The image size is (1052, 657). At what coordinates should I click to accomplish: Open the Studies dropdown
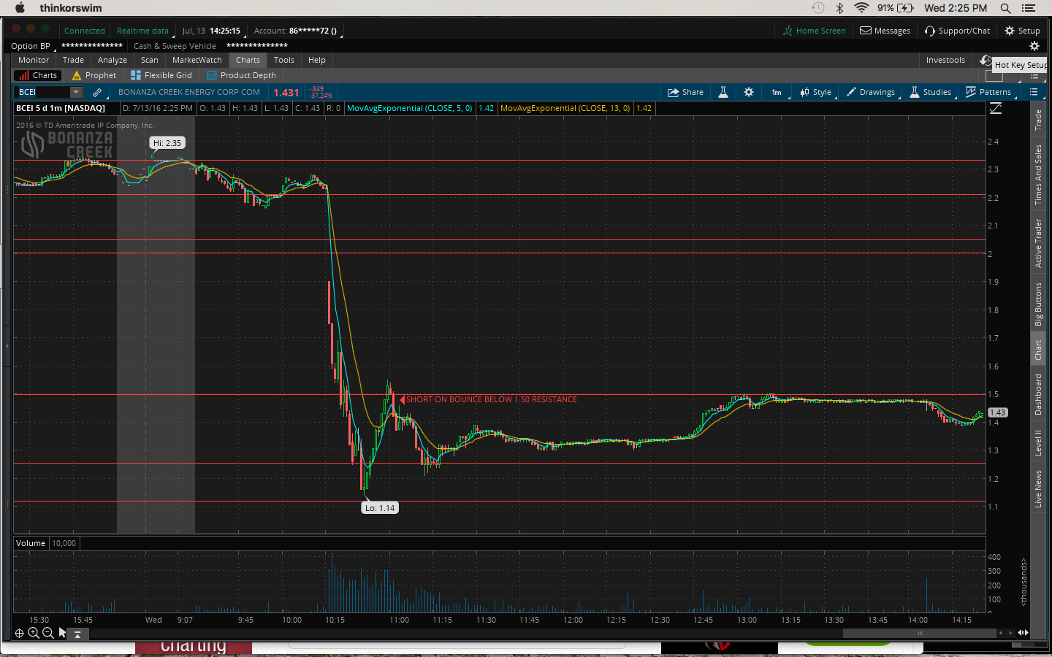[x=931, y=92]
